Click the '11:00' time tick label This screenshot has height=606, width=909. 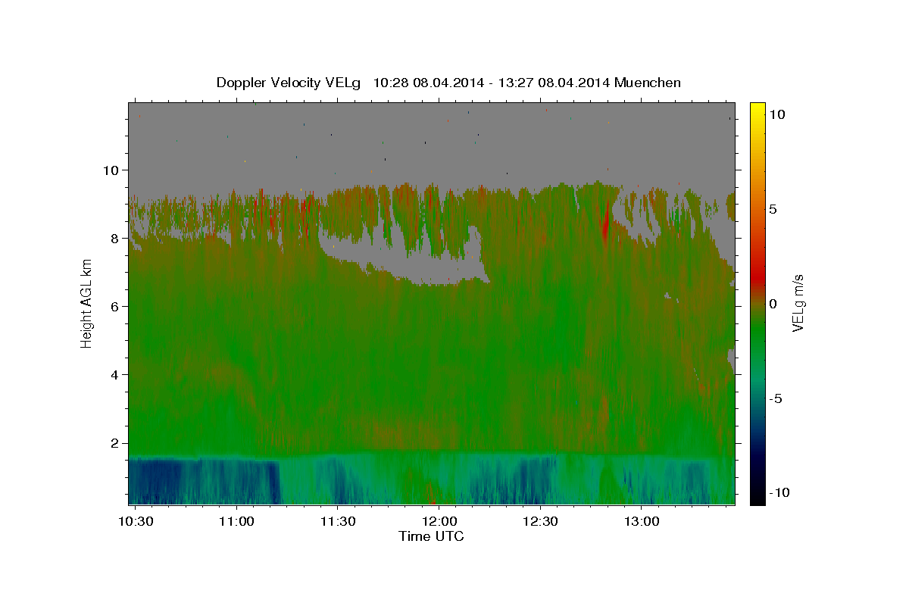(236, 522)
